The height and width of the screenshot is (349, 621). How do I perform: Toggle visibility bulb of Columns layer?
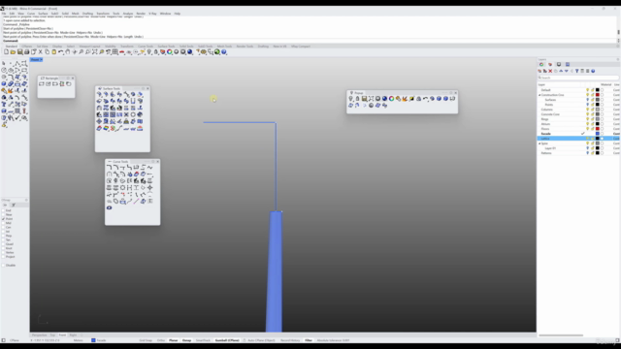click(588, 110)
